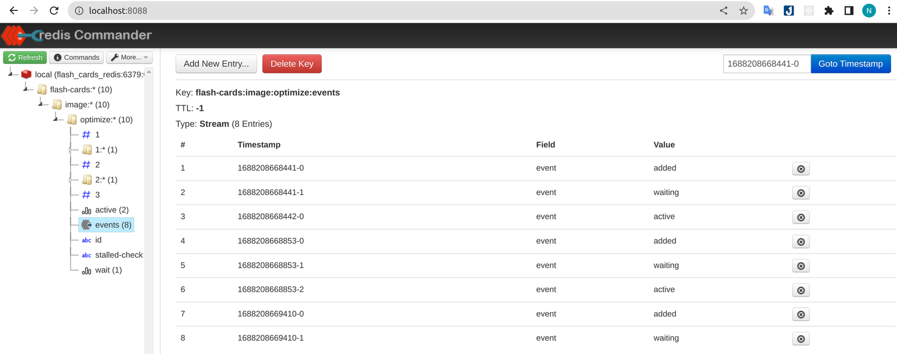Delete stream entry 1688208668442-0
Image resolution: width=897 pixels, height=354 pixels.
(x=801, y=217)
